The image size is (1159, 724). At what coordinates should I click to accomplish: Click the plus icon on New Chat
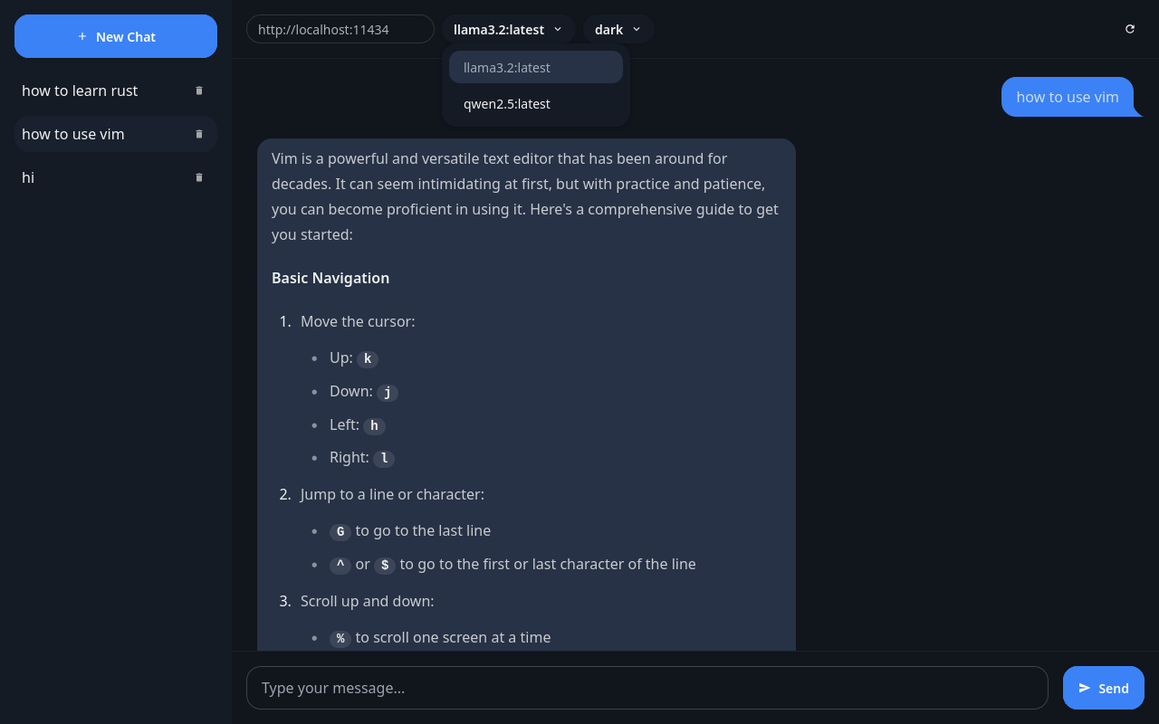pos(82,36)
